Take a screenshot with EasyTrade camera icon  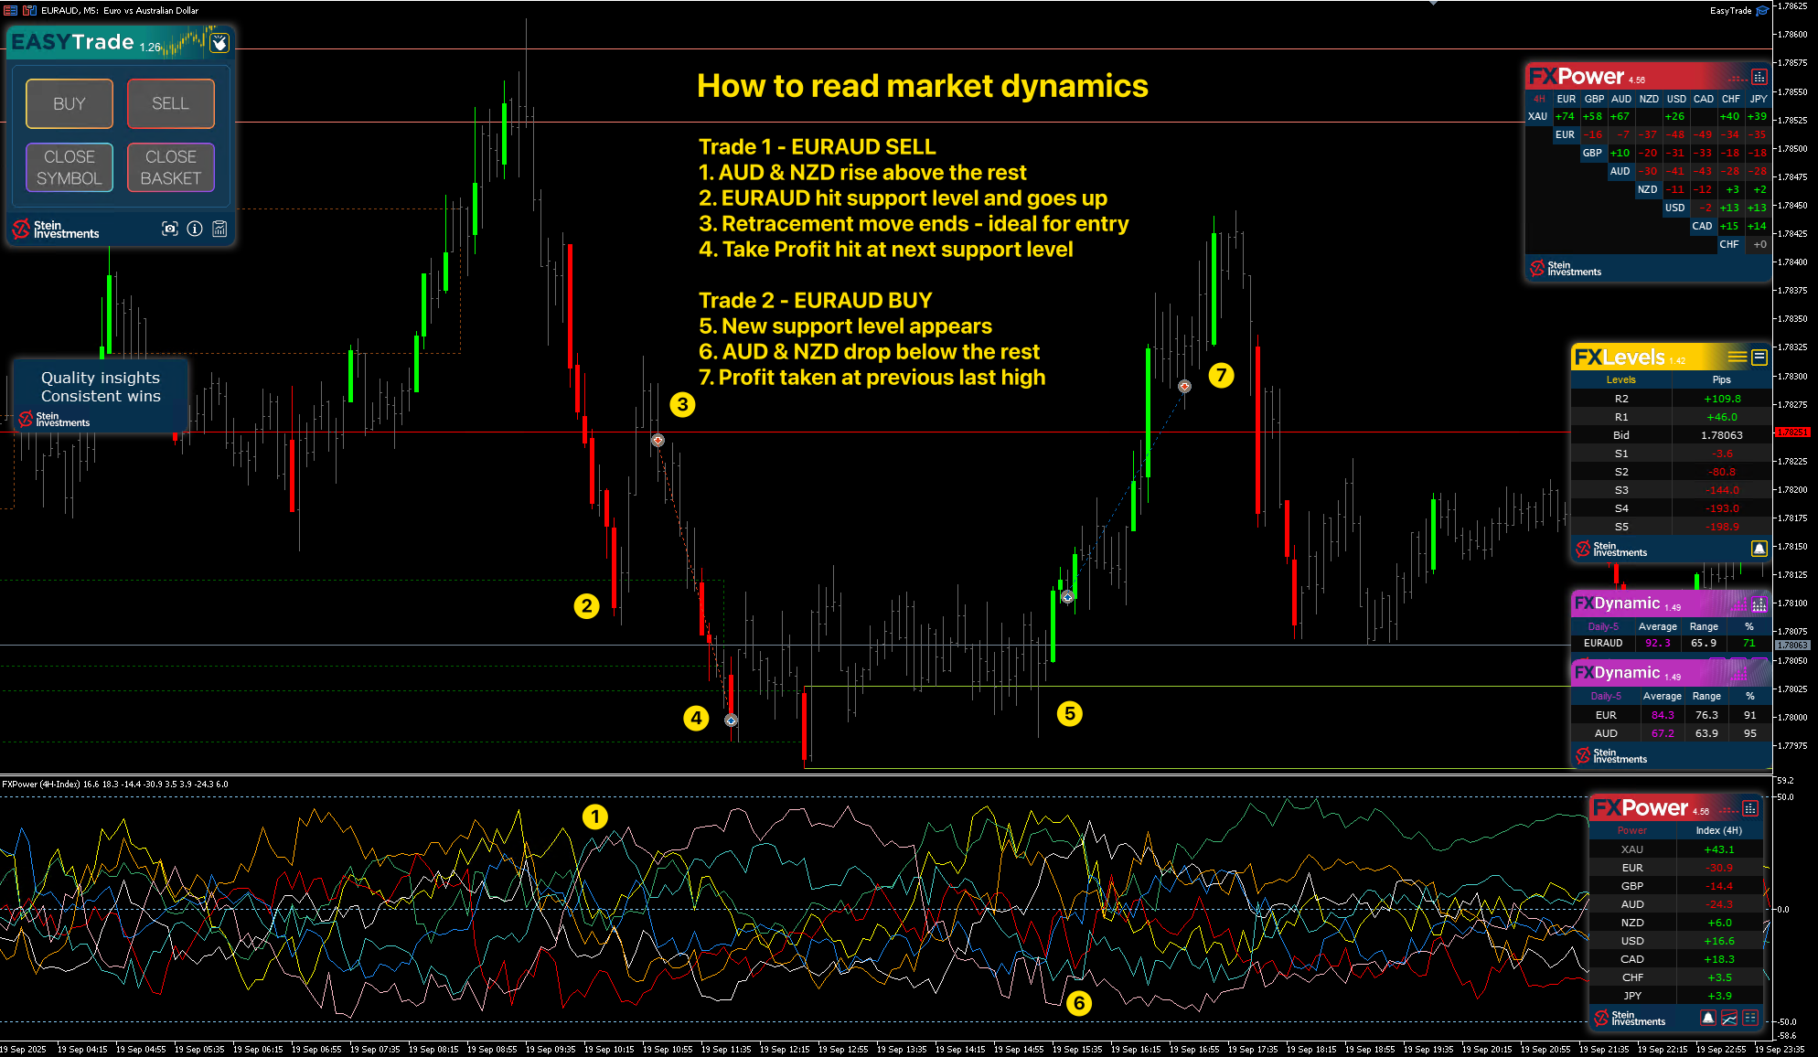click(170, 229)
